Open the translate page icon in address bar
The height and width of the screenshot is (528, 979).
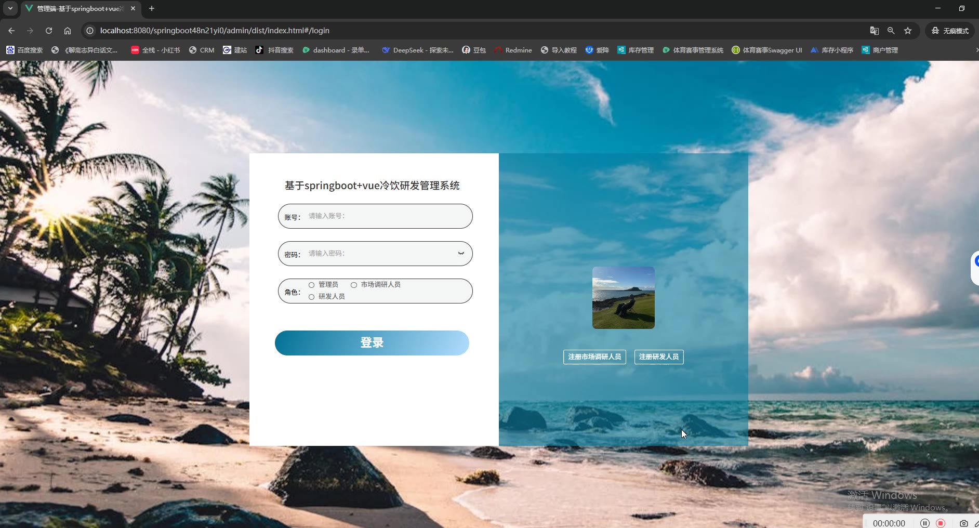pyautogui.click(x=875, y=31)
